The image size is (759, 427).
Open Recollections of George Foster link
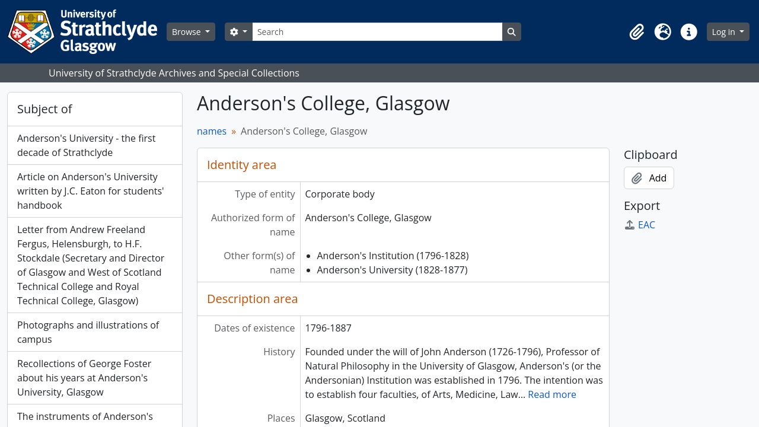[95, 378]
